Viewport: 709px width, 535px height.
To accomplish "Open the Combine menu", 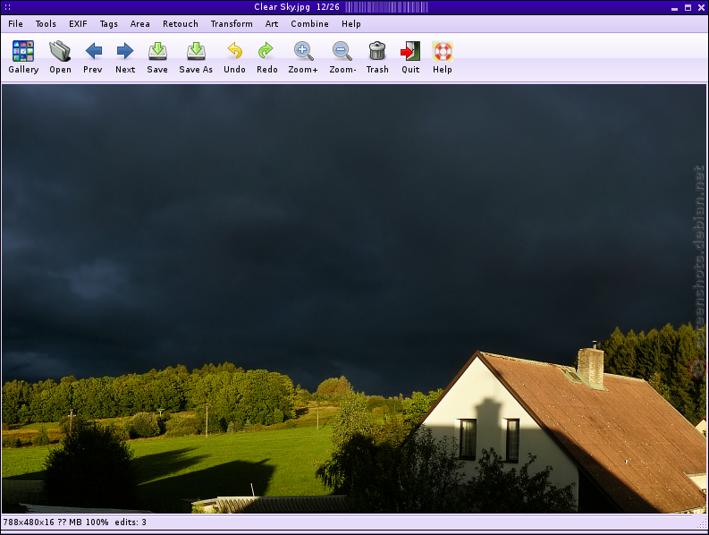I will 309,24.
